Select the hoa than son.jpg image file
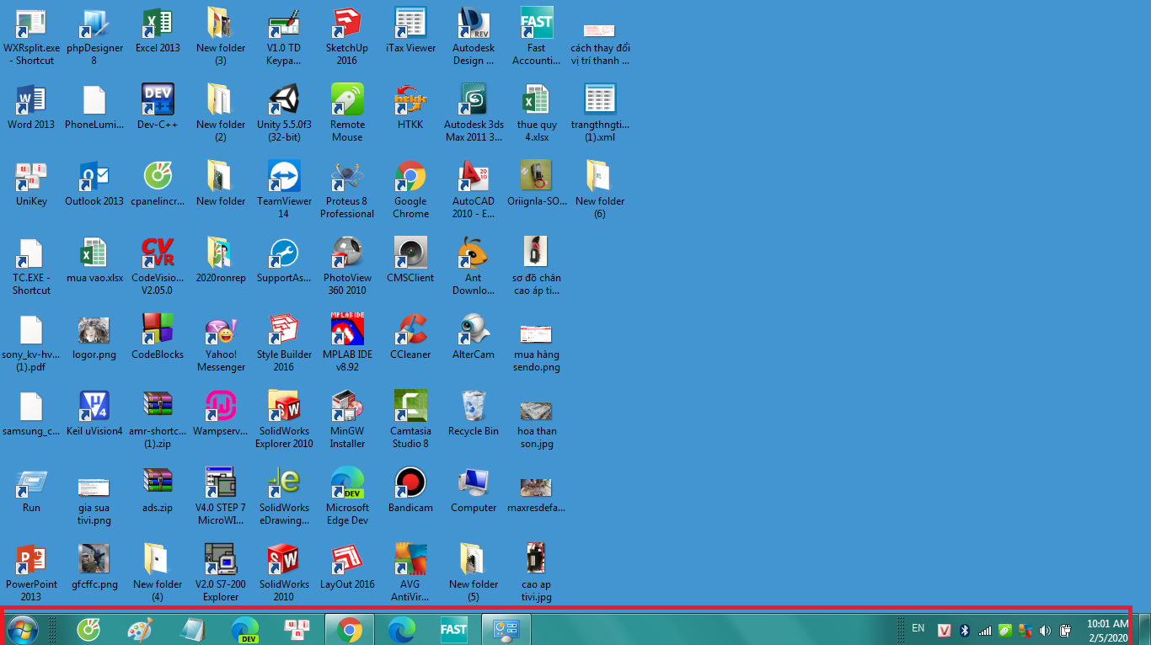The height and width of the screenshot is (645, 1151). [537, 413]
